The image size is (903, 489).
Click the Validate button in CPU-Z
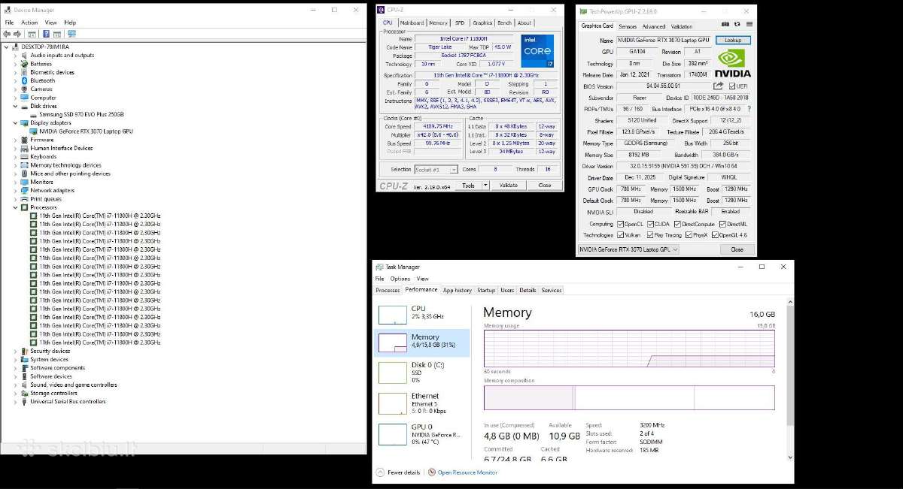click(x=509, y=185)
